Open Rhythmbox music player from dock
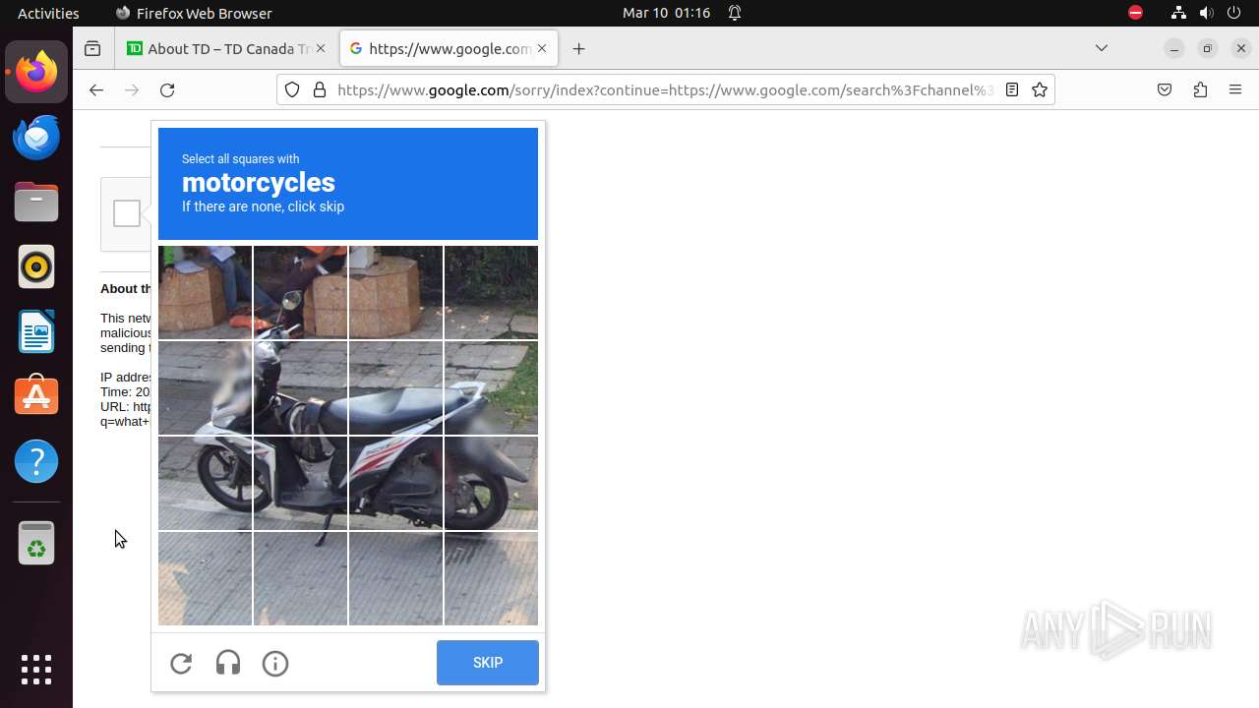1259x708 pixels. coord(36,266)
